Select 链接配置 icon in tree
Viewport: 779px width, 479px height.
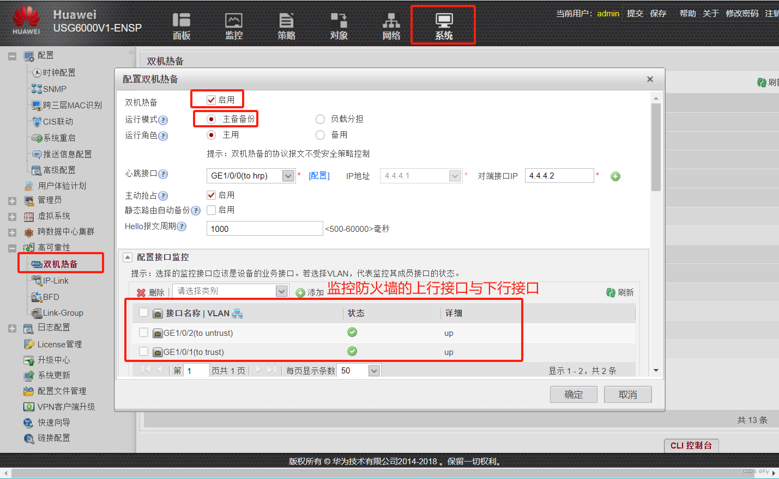click(29, 438)
